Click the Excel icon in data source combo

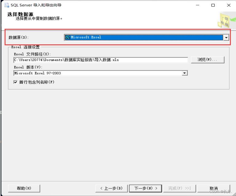point(68,37)
